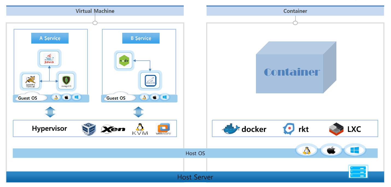Click the MariaDB icon in B Service

[x=150, y=81]
